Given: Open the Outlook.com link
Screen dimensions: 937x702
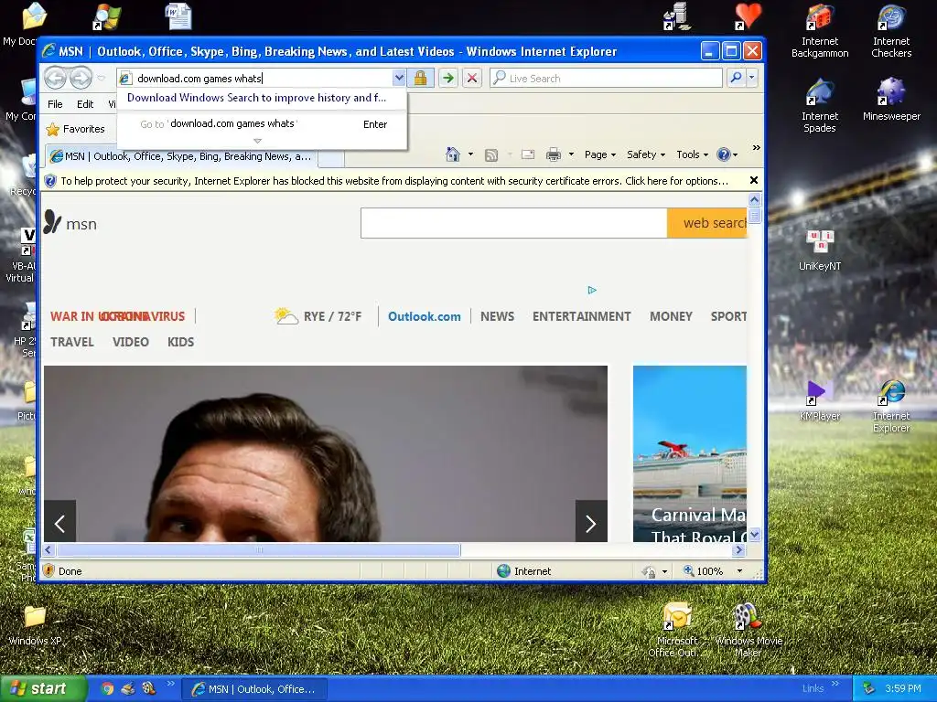Looking at the screenshot, I should (425, 316).
